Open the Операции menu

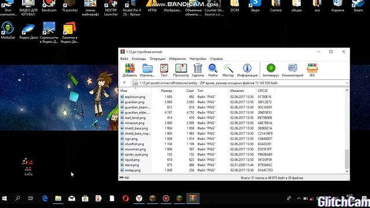pos(157,59)
